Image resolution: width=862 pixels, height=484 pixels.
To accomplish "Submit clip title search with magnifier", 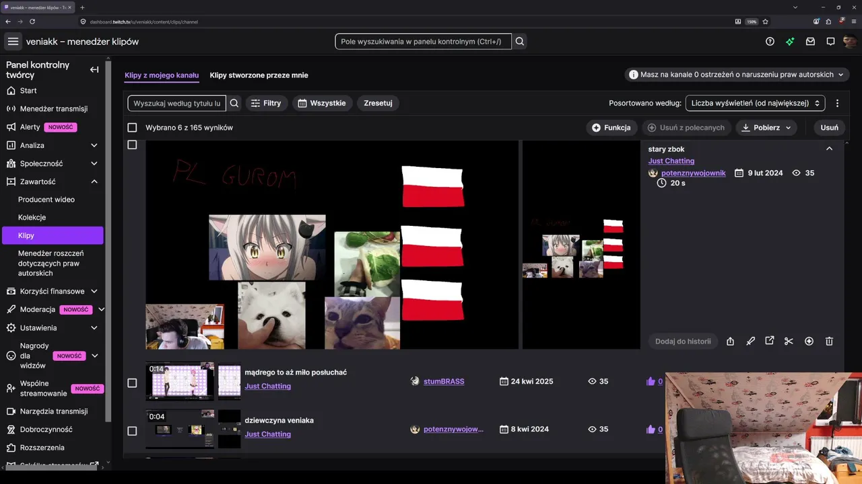I will click(234, 104).
